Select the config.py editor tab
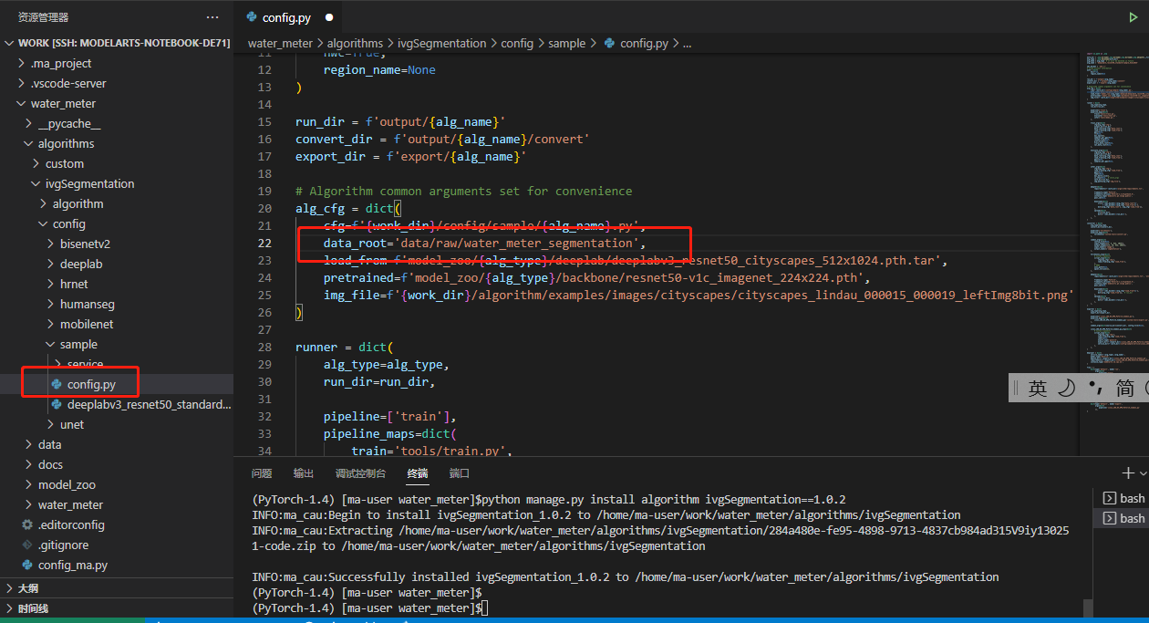The image size is (1149, 623). point(288,17)
